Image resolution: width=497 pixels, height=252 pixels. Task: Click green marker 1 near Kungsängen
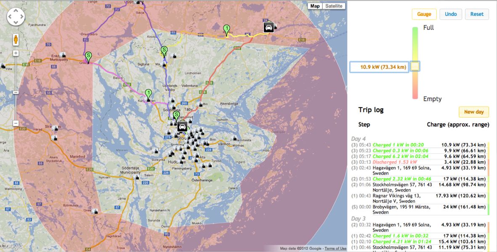click(x=148, y=94)
